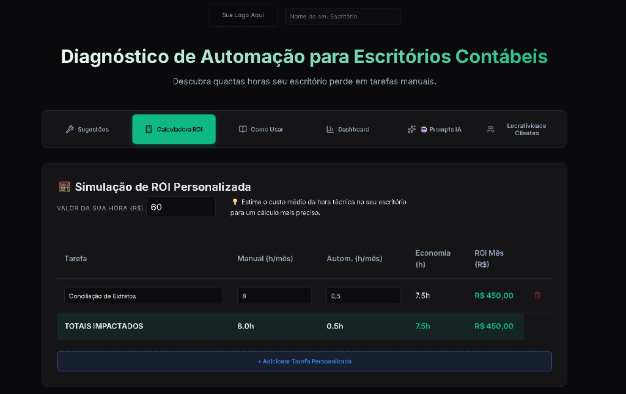Click the people icon next to Lucratividade Clientes
Image resolution: width=626 pixels, height=394 pixels.
point(490,129)
